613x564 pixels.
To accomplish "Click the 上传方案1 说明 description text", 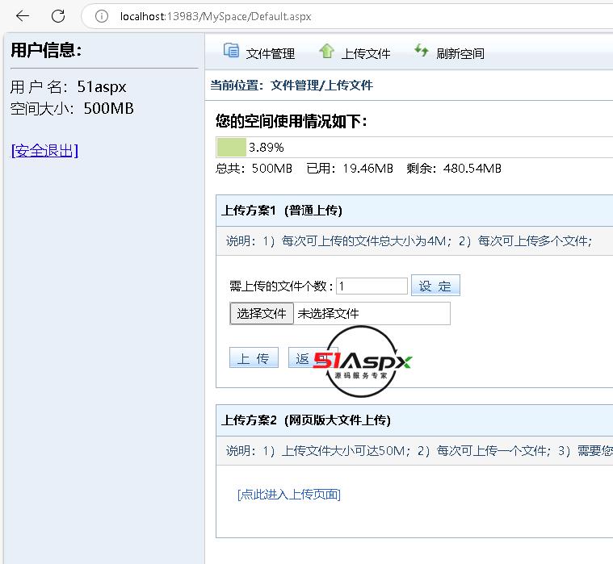I will (409, 241).
